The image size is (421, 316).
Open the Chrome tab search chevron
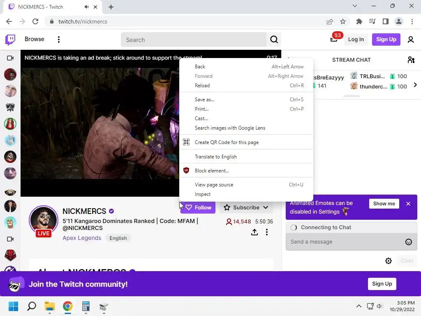(x=355, y=6)
